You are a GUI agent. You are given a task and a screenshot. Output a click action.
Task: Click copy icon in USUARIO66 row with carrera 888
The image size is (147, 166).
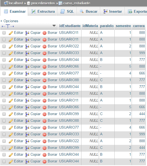point(27,67)
